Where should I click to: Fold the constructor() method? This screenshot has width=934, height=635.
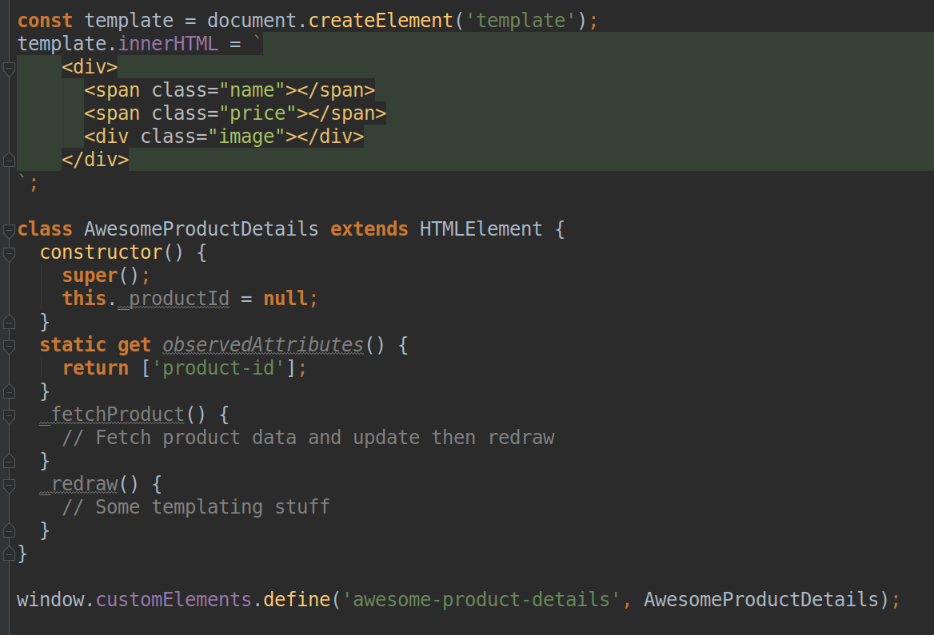(x=9, y=253)
